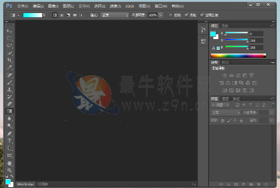Open the Color panel flyout menu
This screenshot has width=280, height=188.
point(273,26)
